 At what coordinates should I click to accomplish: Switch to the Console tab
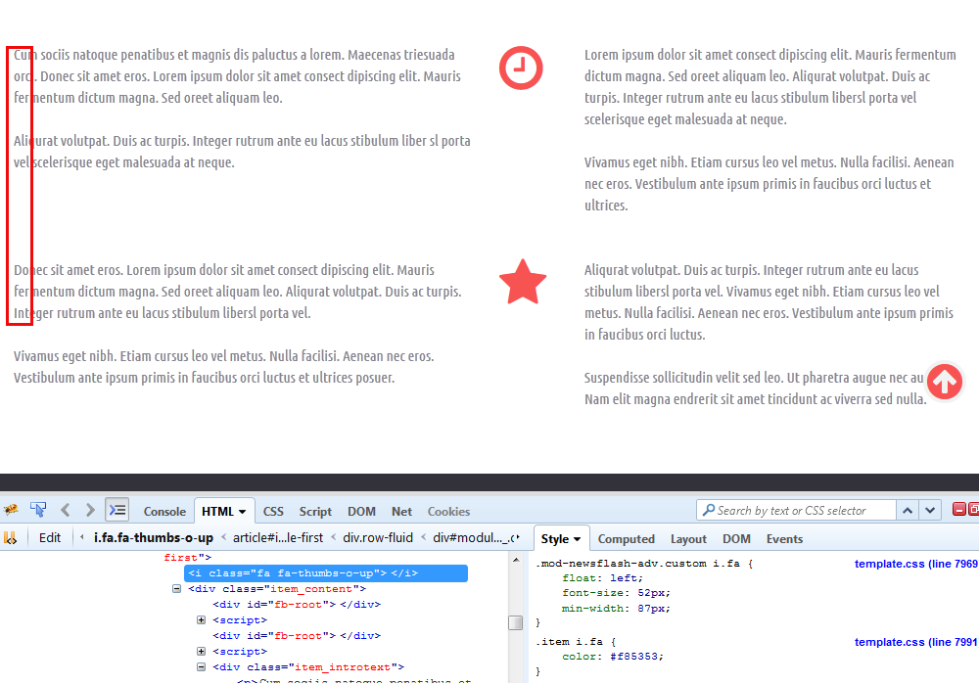pos(164,511)
